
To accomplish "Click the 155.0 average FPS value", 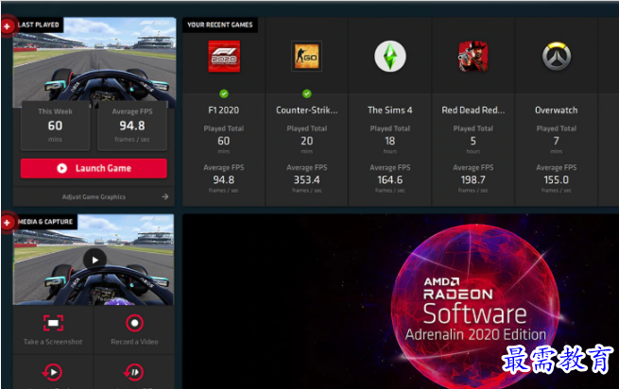I will (x=557, y=180).
